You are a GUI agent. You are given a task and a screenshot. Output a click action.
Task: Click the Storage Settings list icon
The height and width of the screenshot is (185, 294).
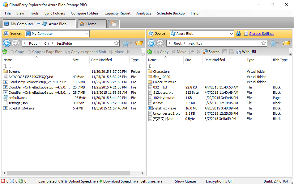coord(245,34)
